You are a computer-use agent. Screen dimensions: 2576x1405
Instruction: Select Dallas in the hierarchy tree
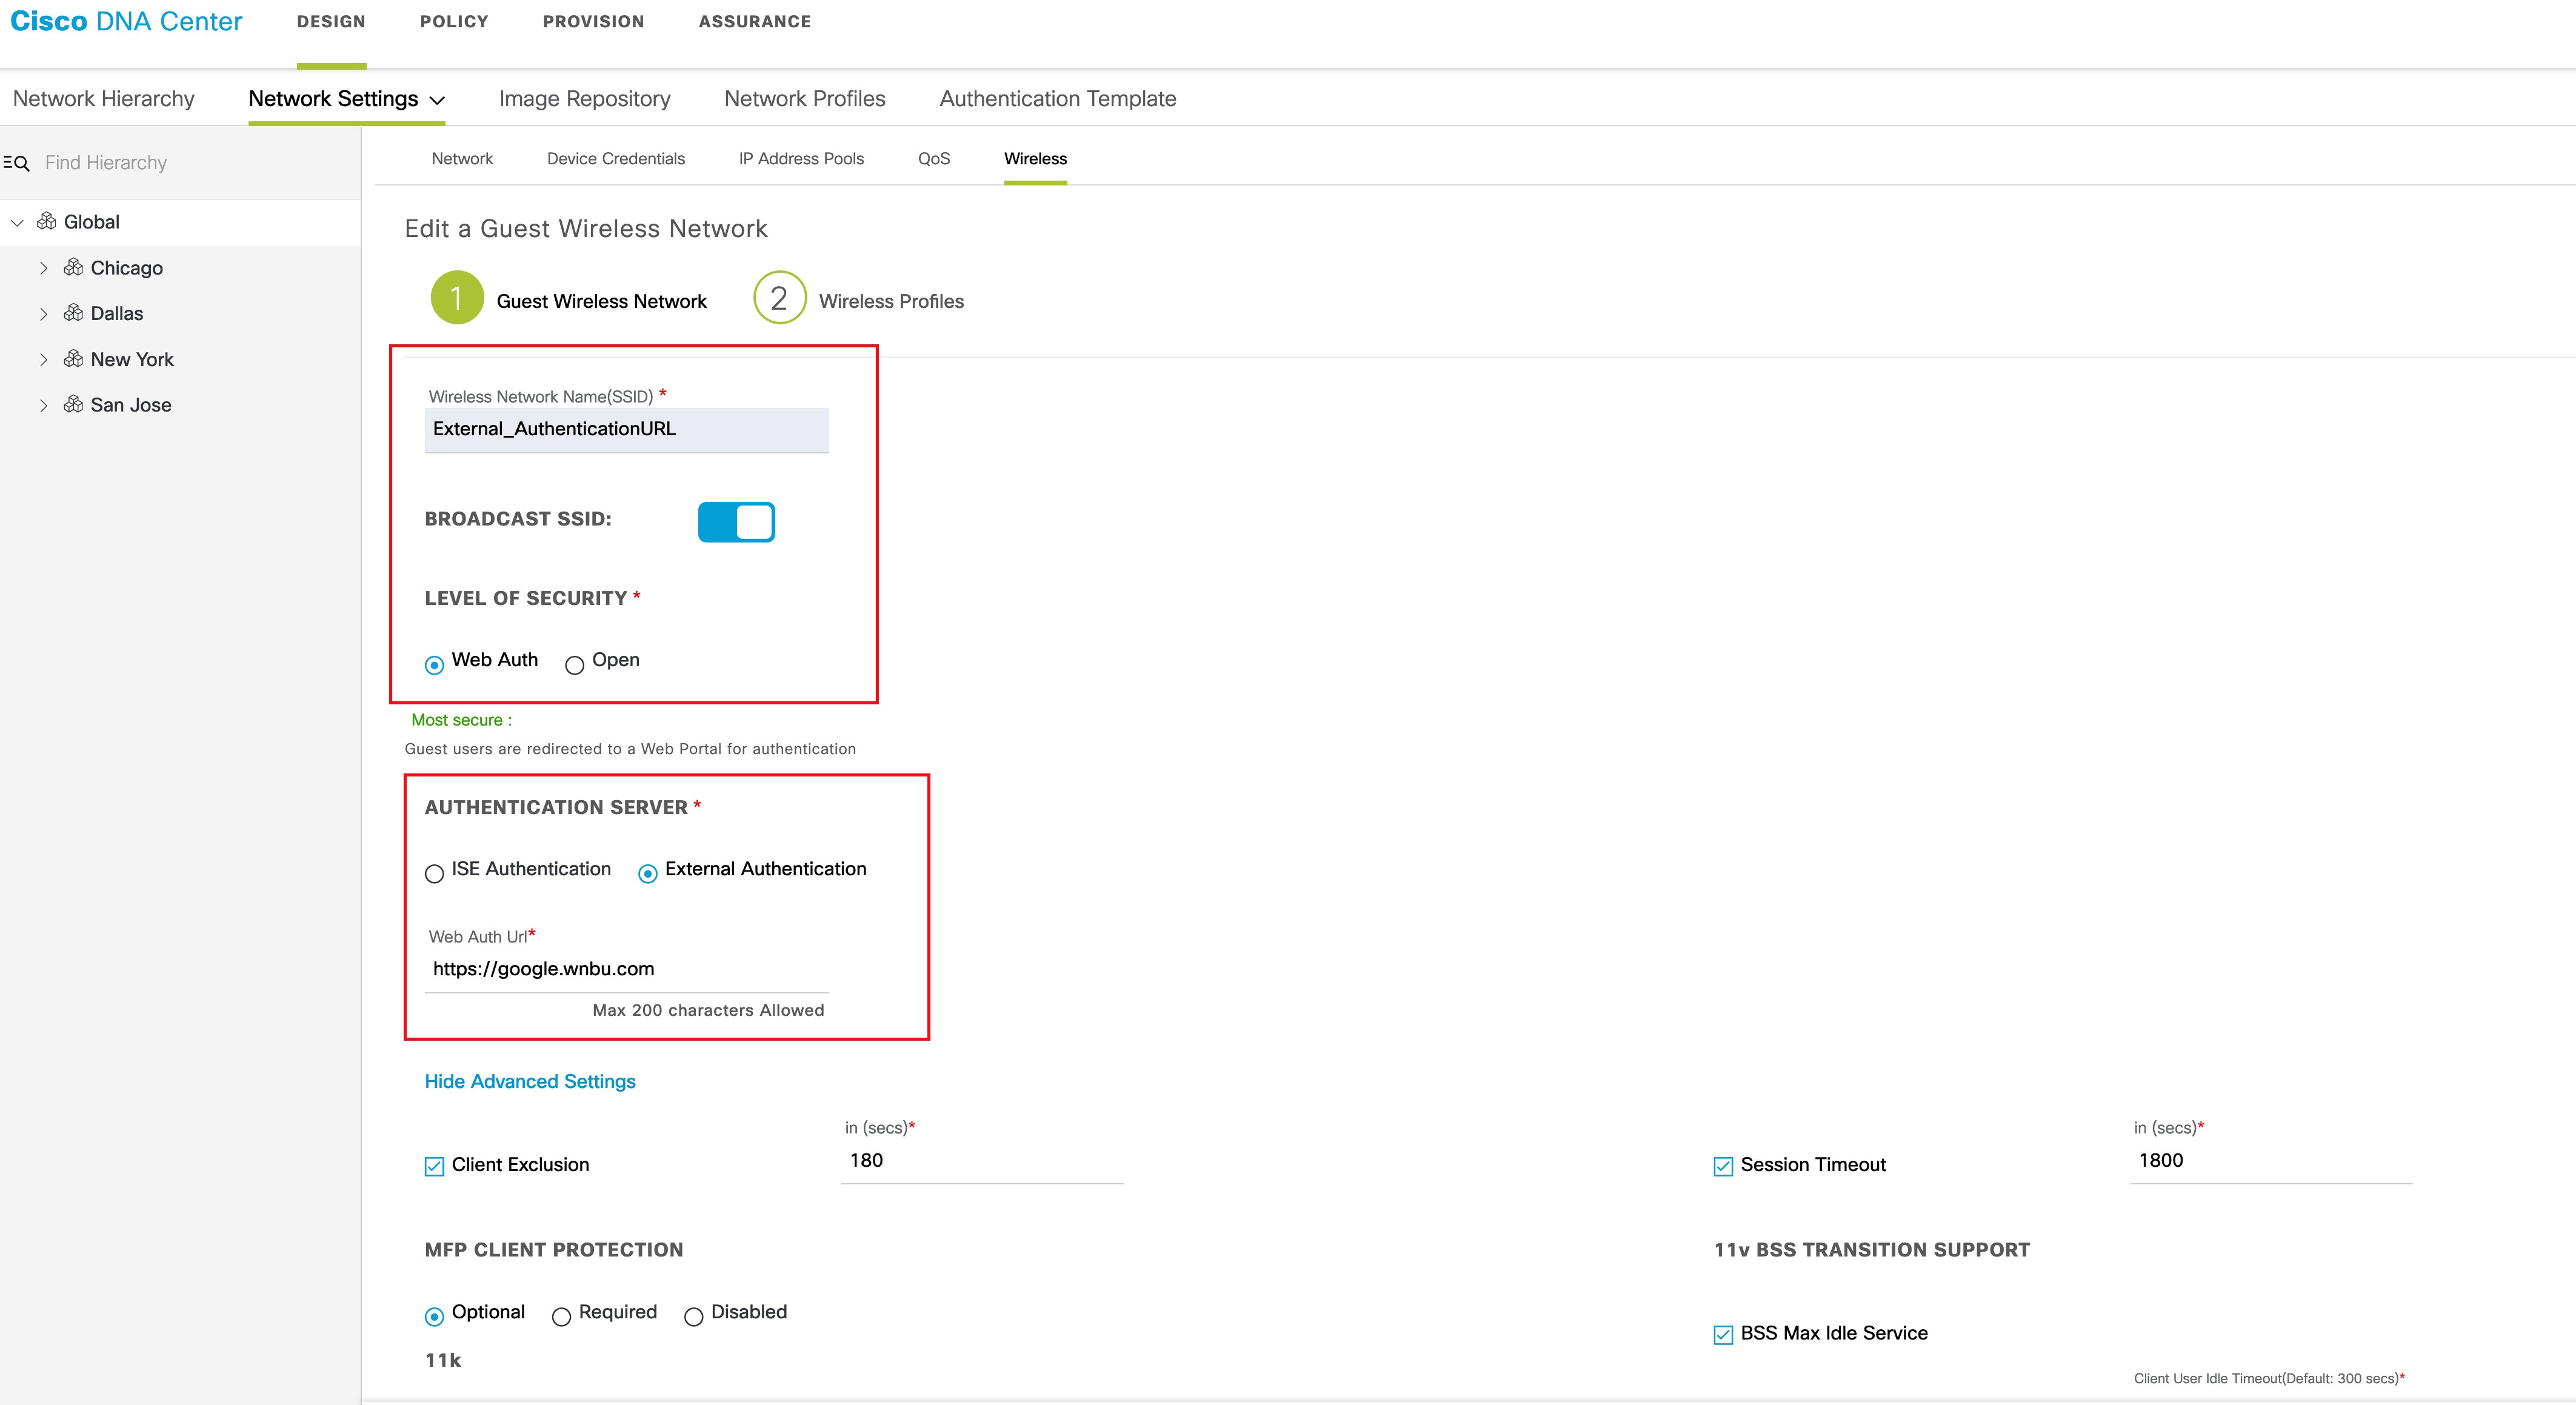tap(117, 313)
